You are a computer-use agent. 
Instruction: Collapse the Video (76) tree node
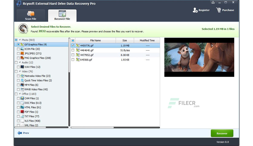pyautogui.click(x=20, y=71)
